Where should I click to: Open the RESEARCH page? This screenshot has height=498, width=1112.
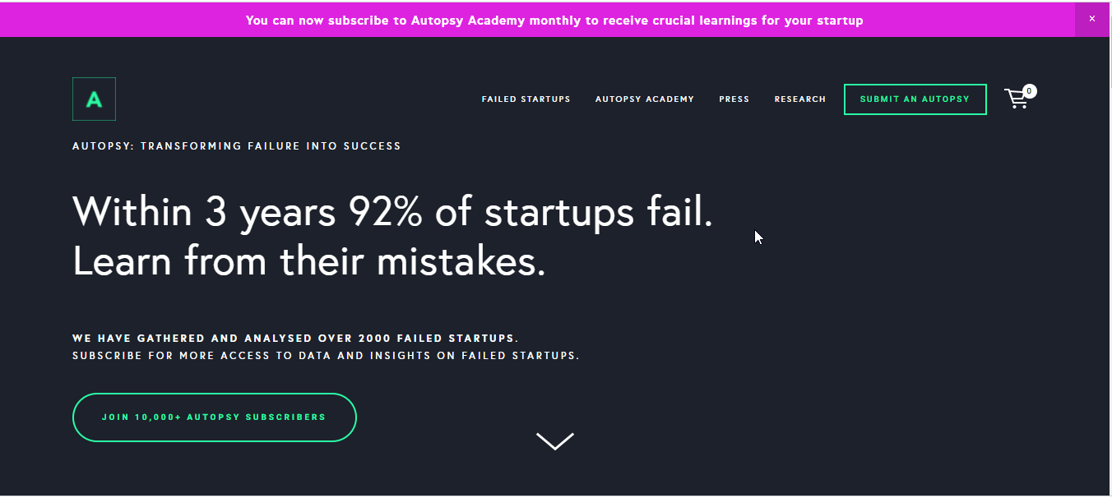pyautogui.click(x=799, y=99)
